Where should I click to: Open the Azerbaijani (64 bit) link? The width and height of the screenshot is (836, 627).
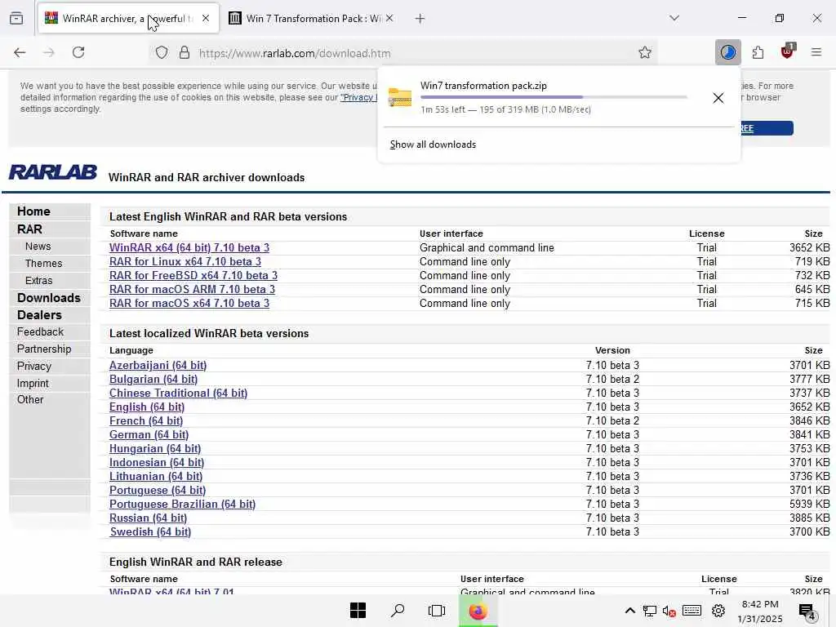point(158,365)
